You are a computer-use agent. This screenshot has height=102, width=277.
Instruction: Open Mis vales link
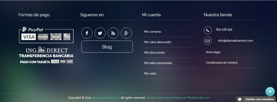(150, 73)
